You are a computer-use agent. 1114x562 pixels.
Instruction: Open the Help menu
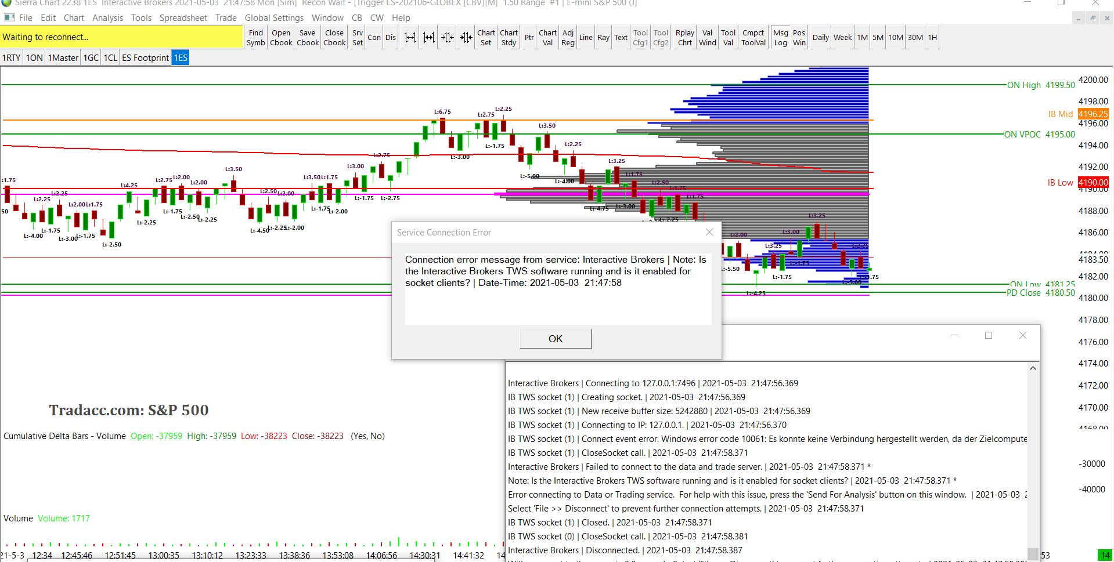(401, 18)
